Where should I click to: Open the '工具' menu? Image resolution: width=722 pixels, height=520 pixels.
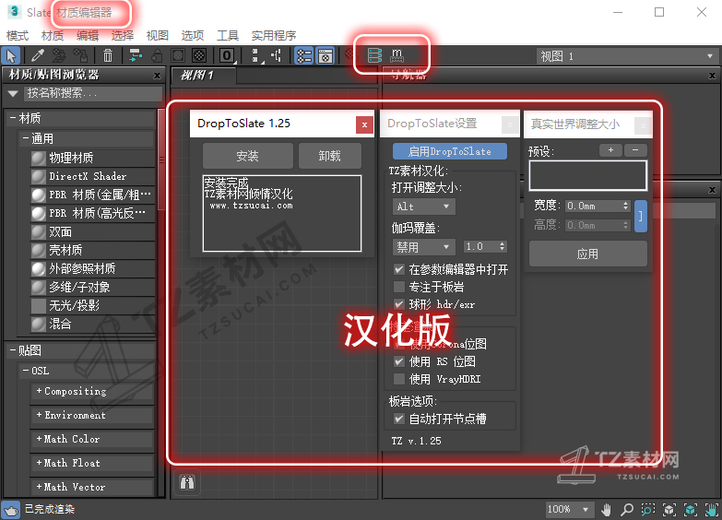tap(228, 35)
